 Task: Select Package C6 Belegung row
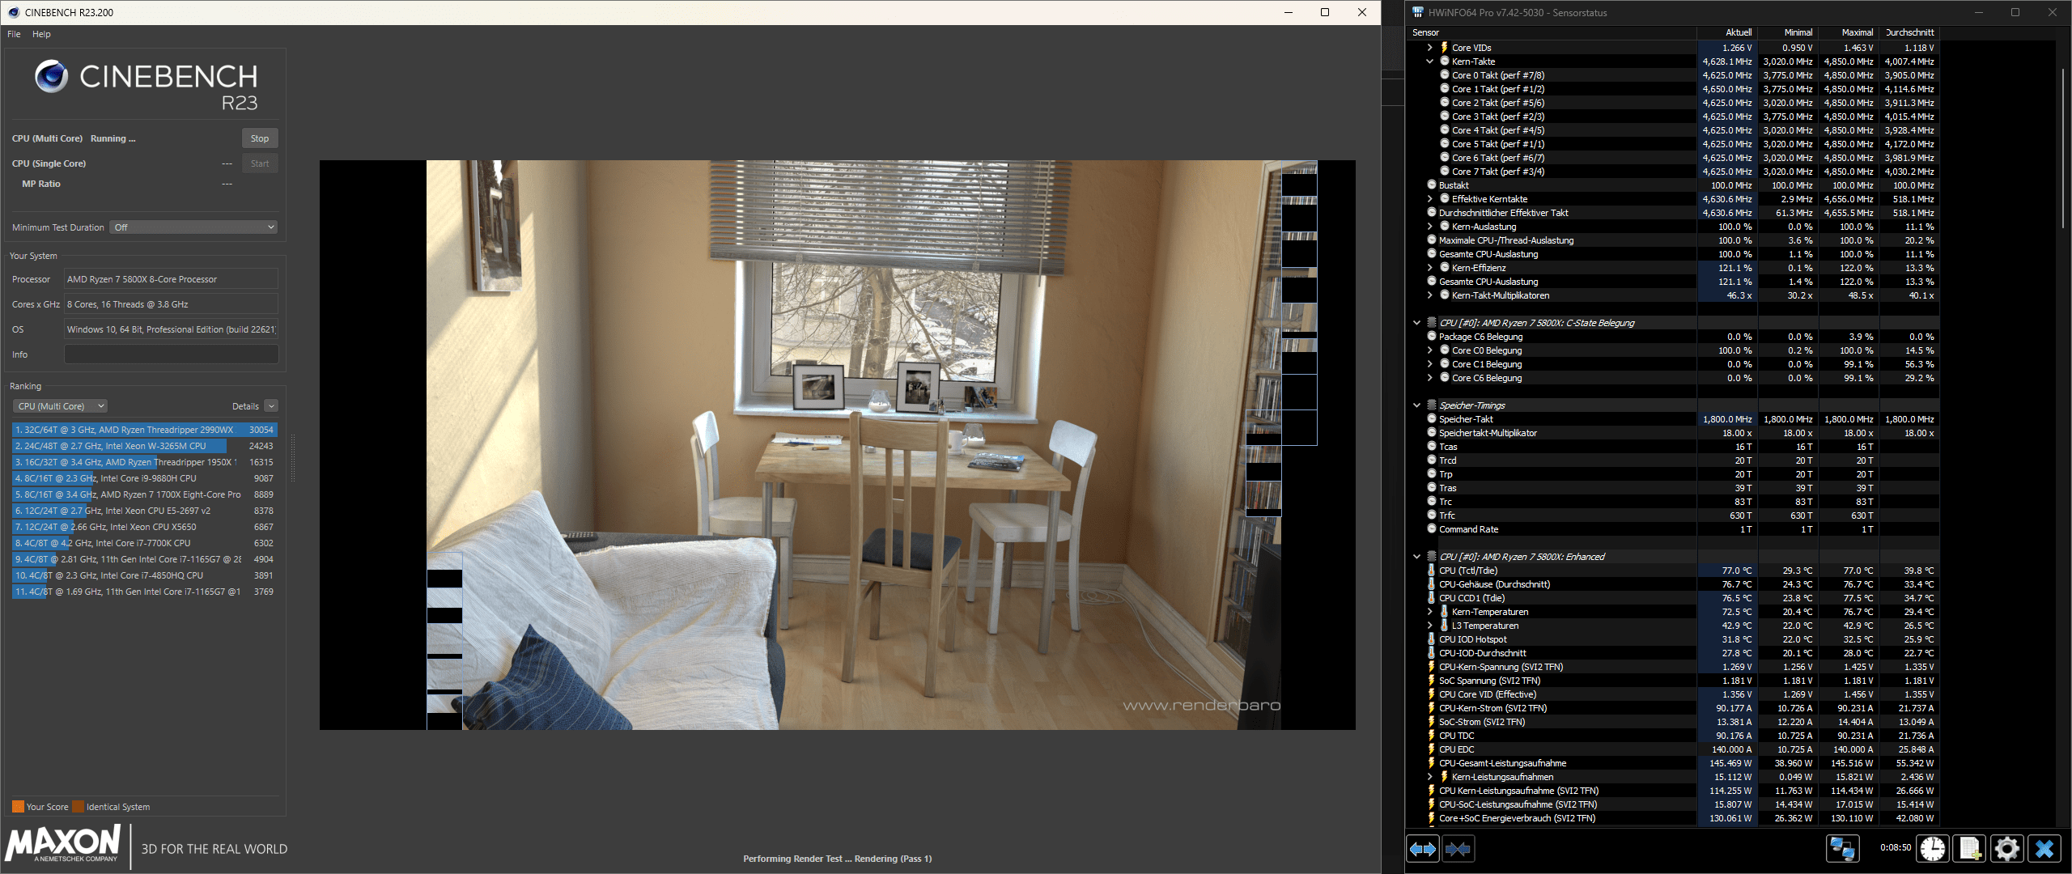(1674, 337)
